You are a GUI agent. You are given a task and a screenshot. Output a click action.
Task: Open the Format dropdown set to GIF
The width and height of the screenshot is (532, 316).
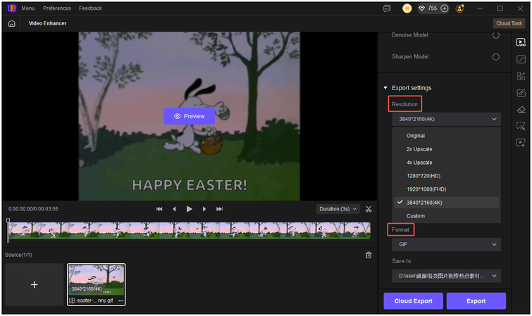pyautogui.click(x=446, y=244)
